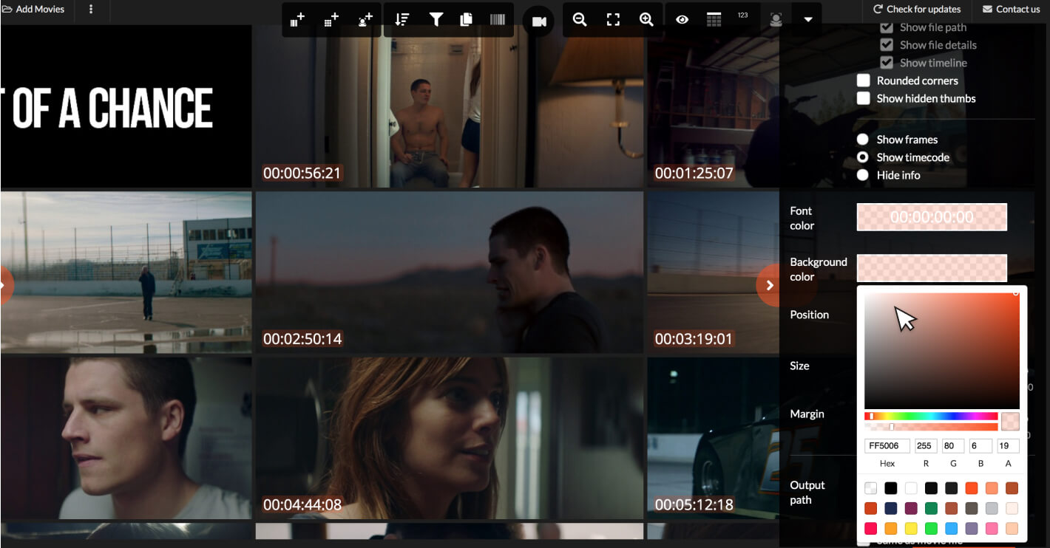Click the rainbow hue slider
The width and height of the screenshot is (1050, 548).
tap(931, 417)
